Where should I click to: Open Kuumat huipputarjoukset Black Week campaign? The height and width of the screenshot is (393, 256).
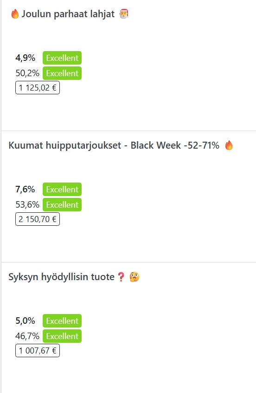tap(114, 145)
